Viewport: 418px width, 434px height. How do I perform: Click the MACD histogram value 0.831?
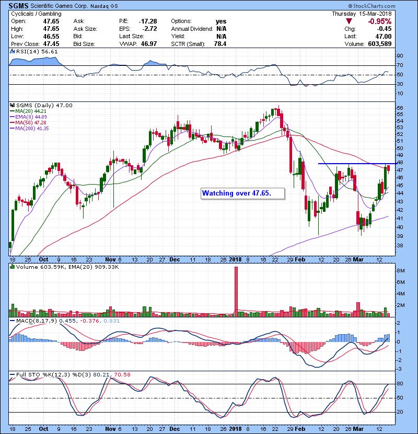click(x=111, y=321)
